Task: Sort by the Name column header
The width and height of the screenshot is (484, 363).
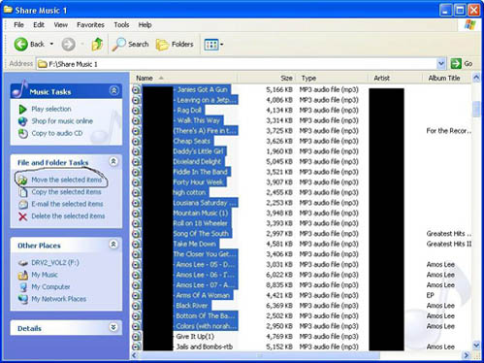Action: [184, 78]
